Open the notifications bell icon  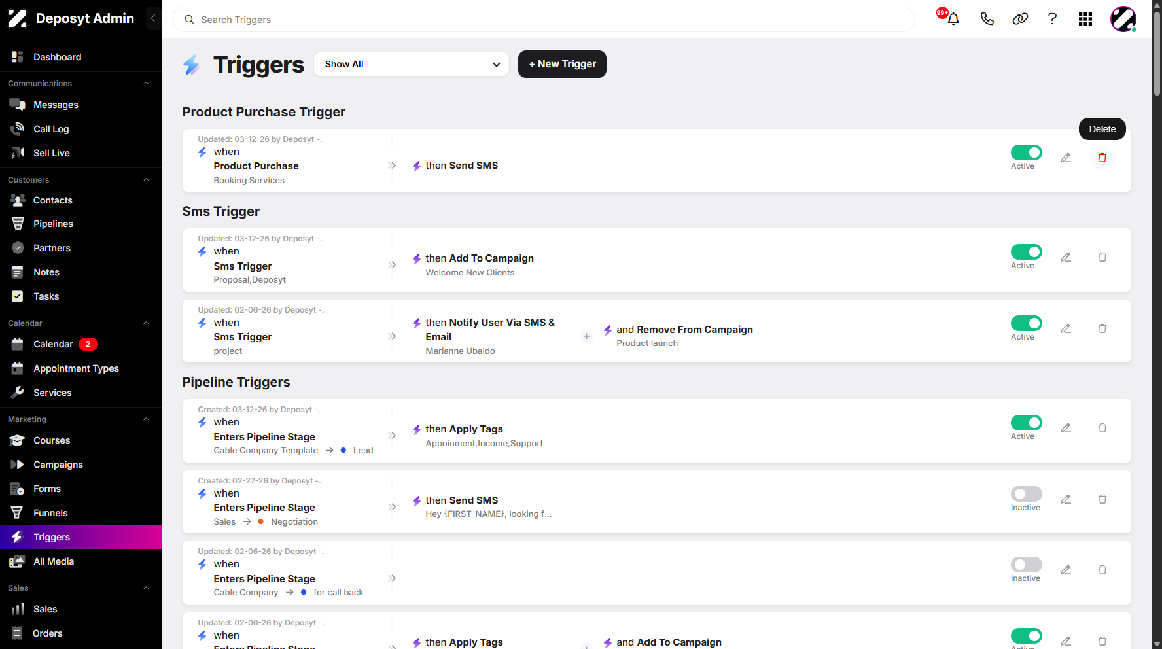(953, 19)
